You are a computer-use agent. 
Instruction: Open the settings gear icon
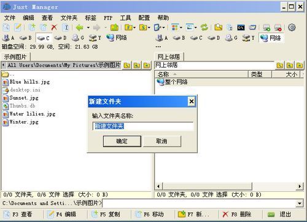(x=292, y=27)
